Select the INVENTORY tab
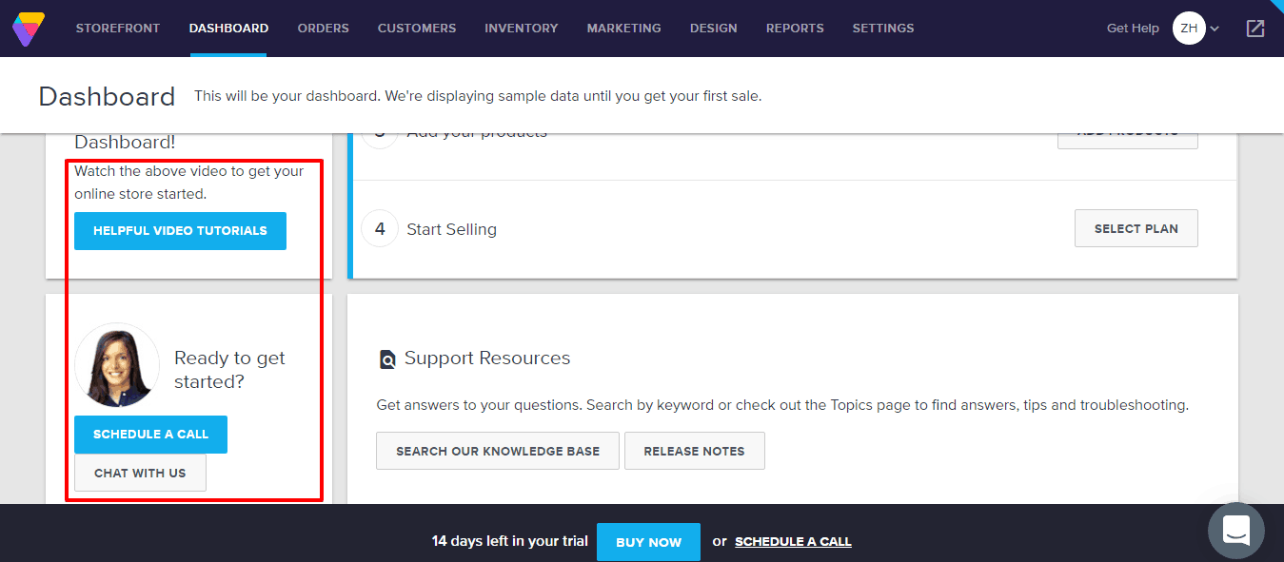Viewport: 1284px width, 562px height. point(521,28)
